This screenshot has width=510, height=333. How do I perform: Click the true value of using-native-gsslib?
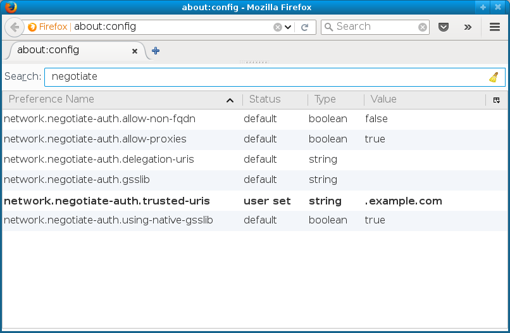[x=375, y=220]
